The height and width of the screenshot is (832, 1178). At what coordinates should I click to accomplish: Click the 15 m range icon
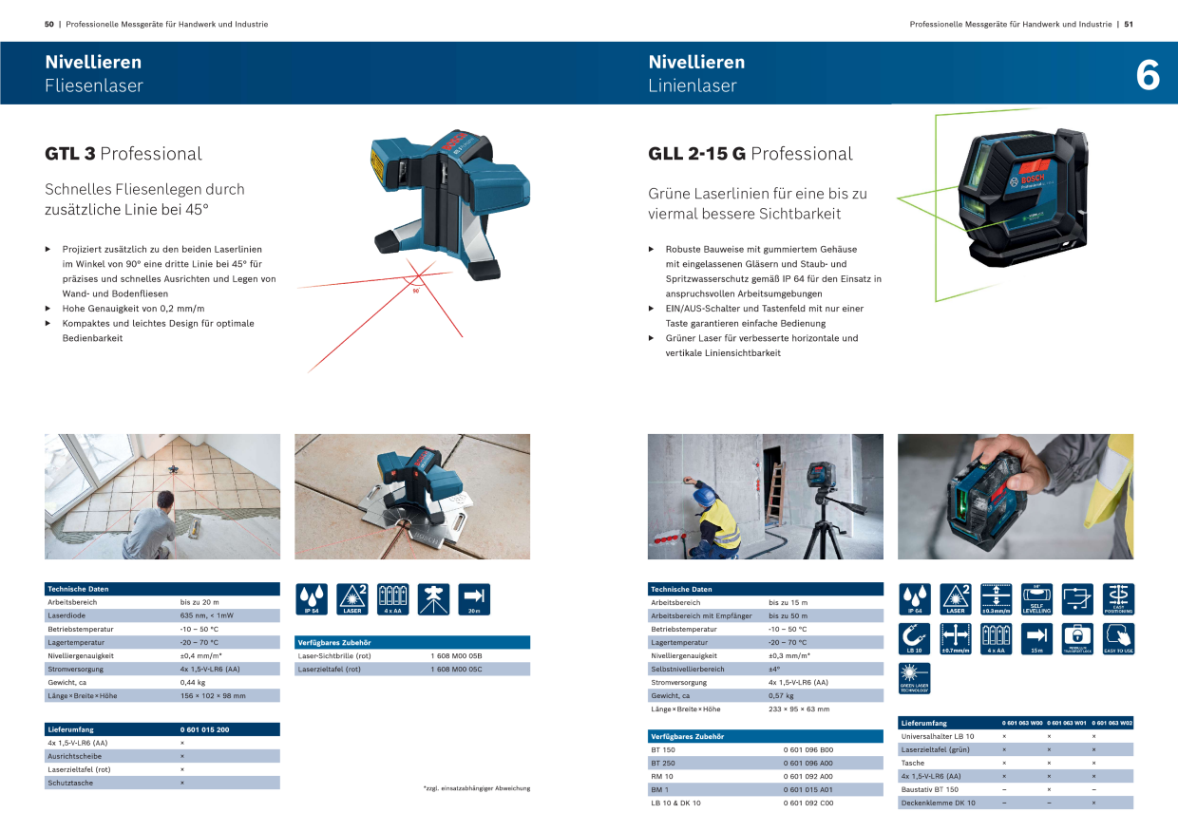point(1036,639)
